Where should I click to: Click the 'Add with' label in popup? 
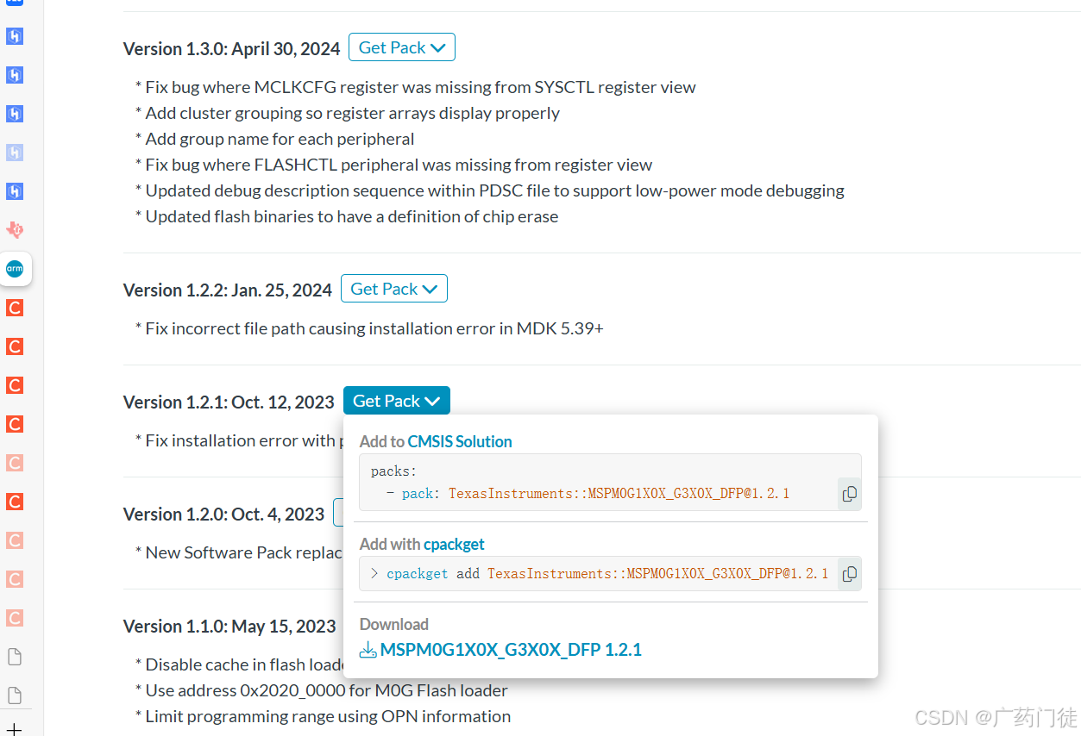[390, 544]
